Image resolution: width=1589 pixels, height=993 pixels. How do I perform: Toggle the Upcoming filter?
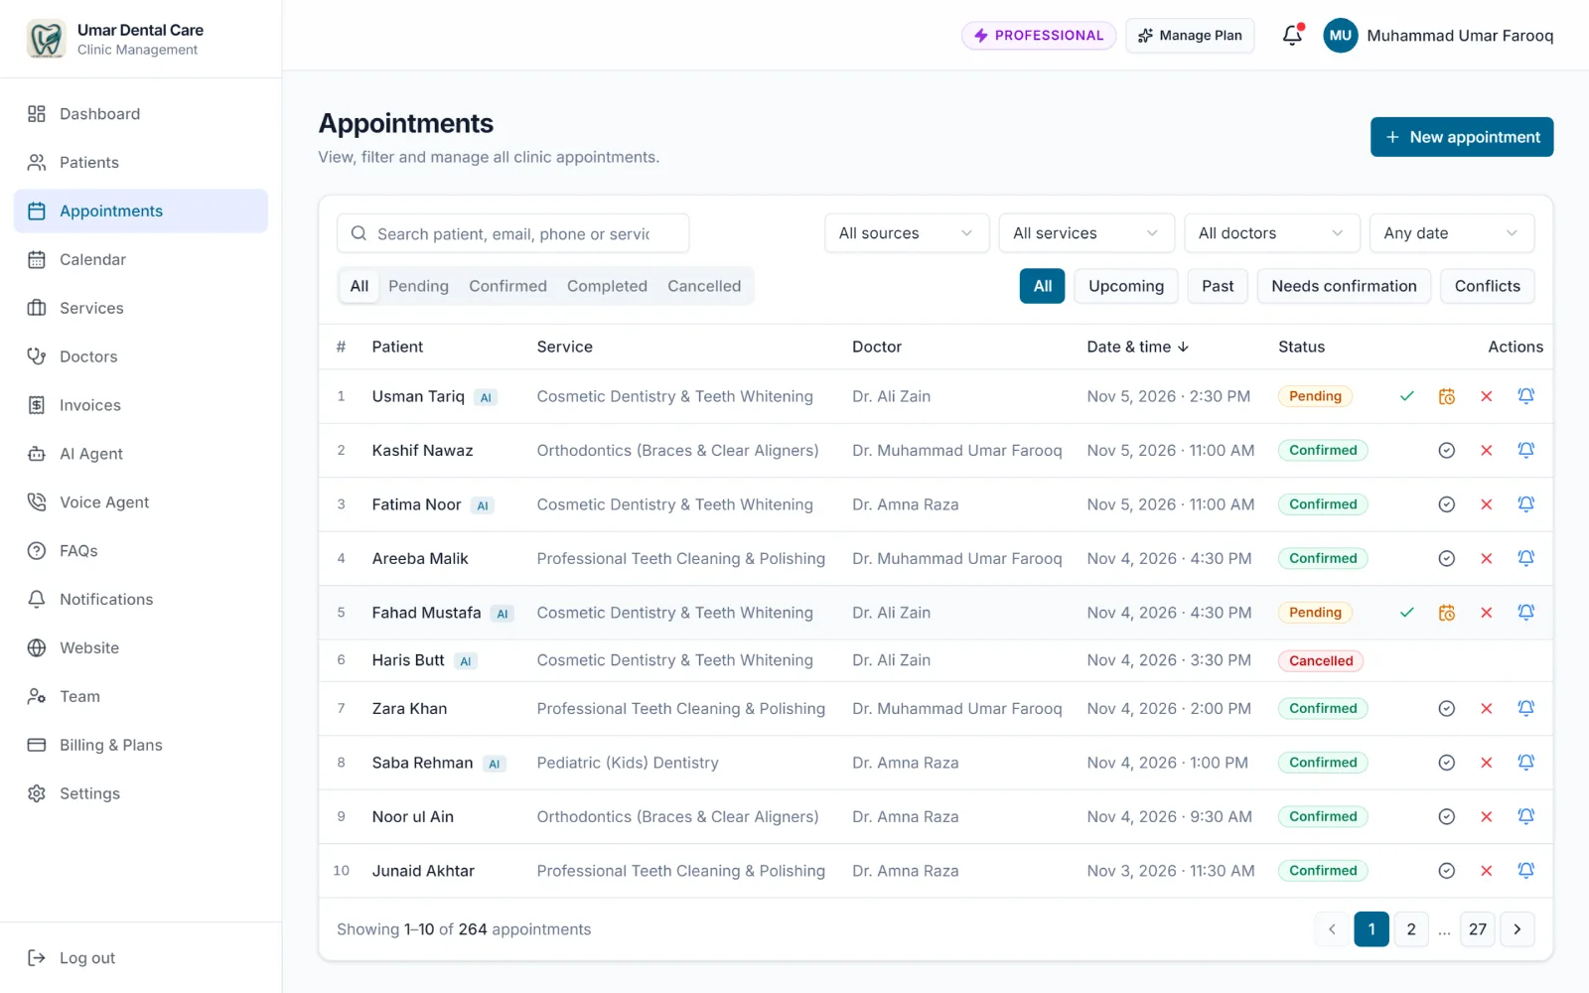click(1126, 286)
